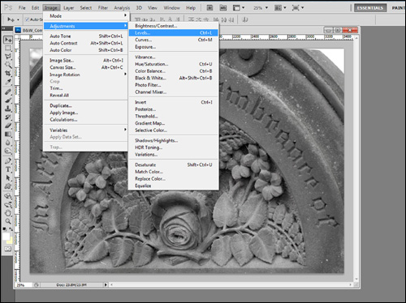
Task: Select the Clone Stamp tool
Action: click(x=8, y=109)
